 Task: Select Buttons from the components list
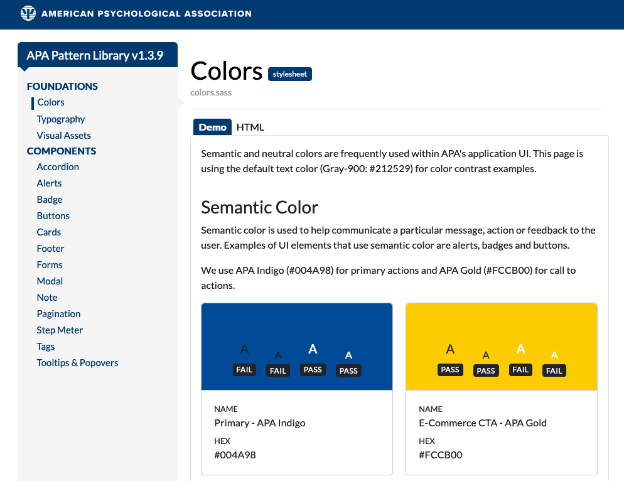coord(53,216)
